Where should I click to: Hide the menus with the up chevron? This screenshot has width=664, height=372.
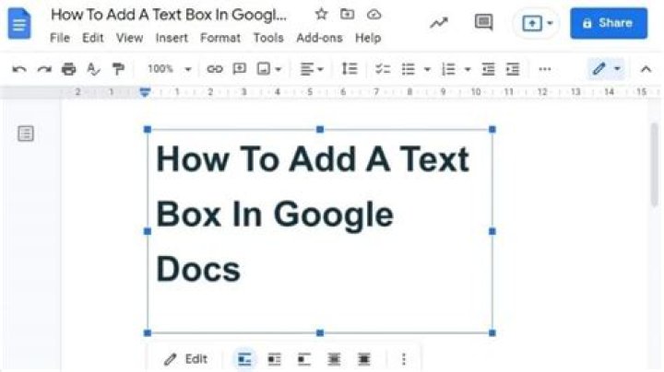pyautogui.click(x=646, y=69)
